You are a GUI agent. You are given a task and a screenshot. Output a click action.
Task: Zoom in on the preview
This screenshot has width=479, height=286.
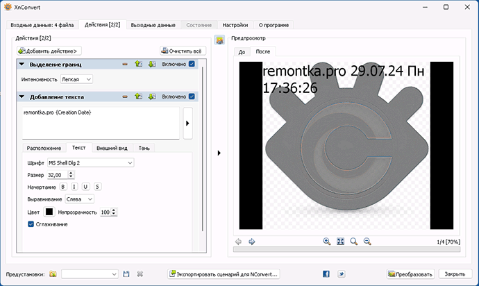click(327, 242)
